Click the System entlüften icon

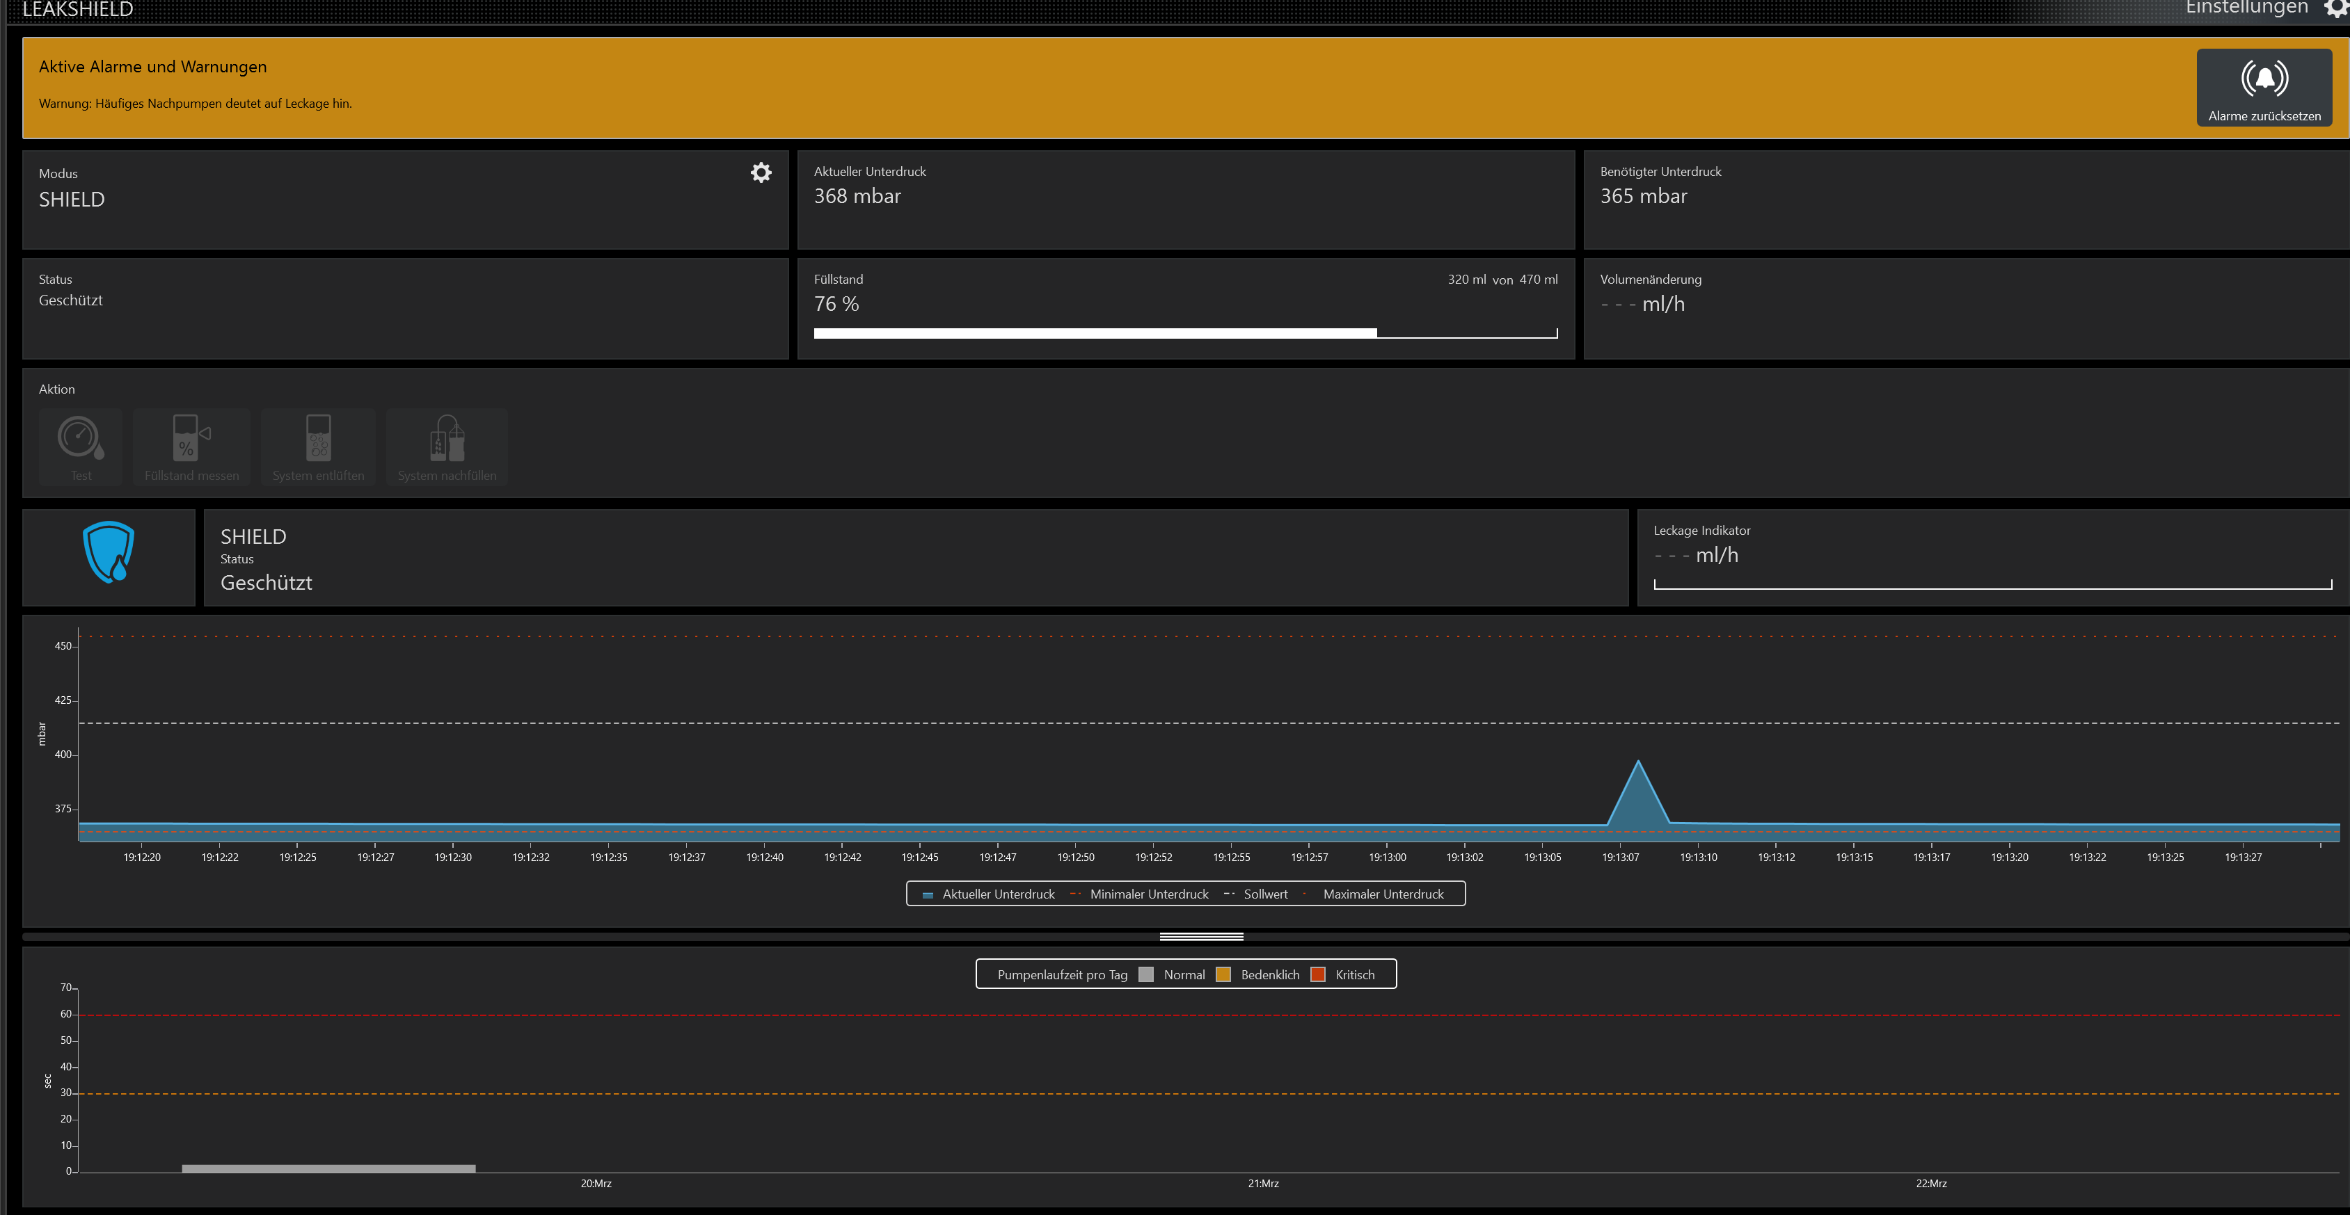(x=317, y=438)
